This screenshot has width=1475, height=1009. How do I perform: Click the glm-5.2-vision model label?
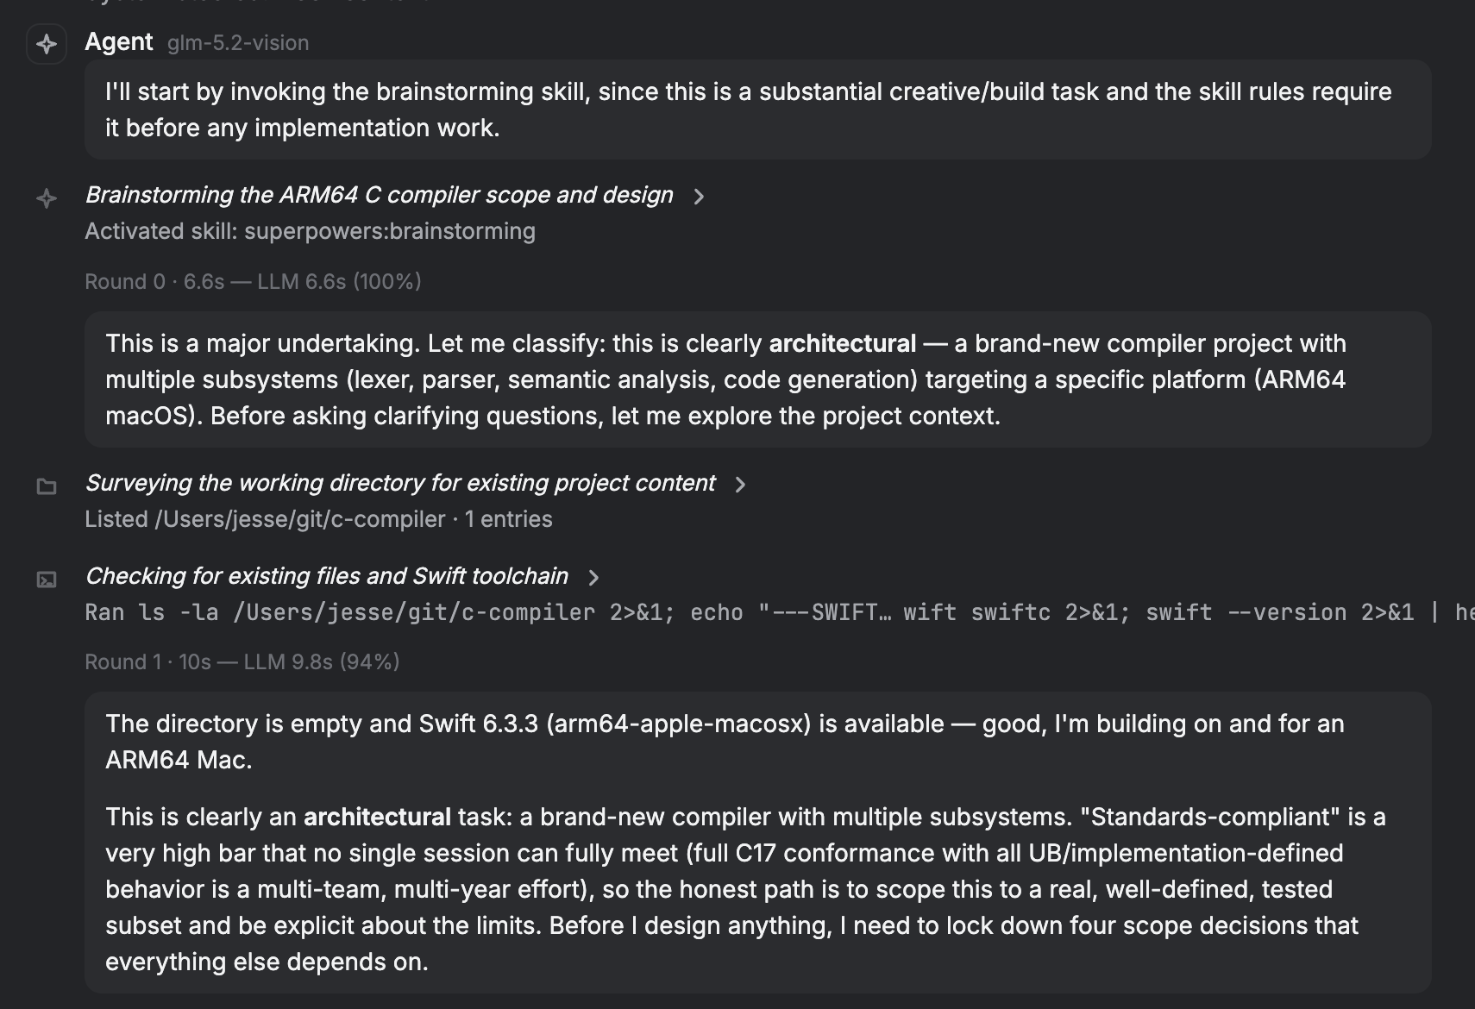(x=238, y=43)
